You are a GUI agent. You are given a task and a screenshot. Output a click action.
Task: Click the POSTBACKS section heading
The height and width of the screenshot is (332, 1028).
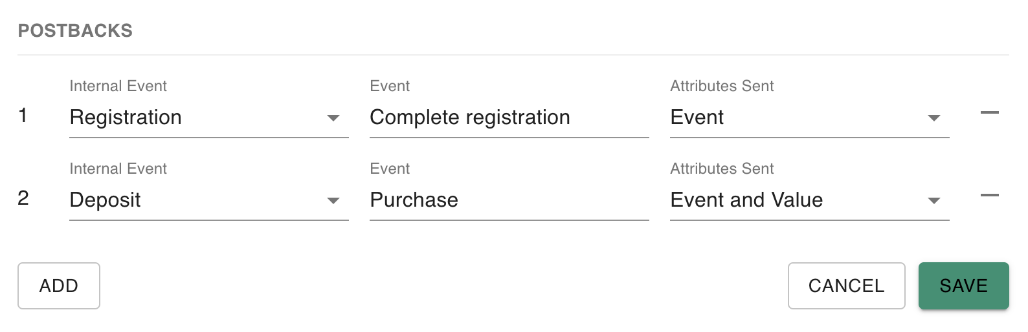tap(75, 31)
